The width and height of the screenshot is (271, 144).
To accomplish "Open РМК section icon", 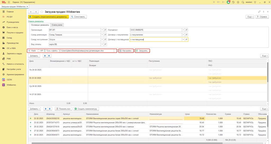I will [3, 58].
